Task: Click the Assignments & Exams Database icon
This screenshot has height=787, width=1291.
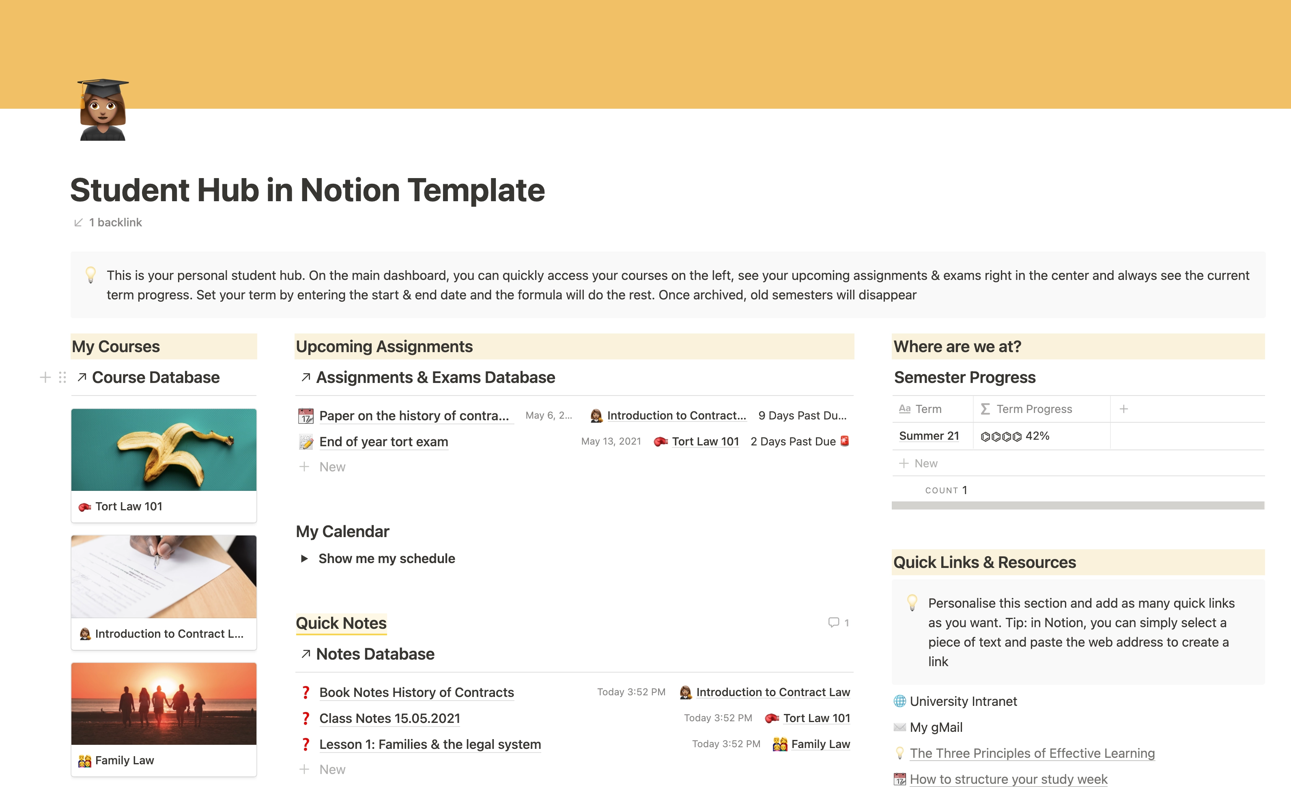Action: (304, 377)
